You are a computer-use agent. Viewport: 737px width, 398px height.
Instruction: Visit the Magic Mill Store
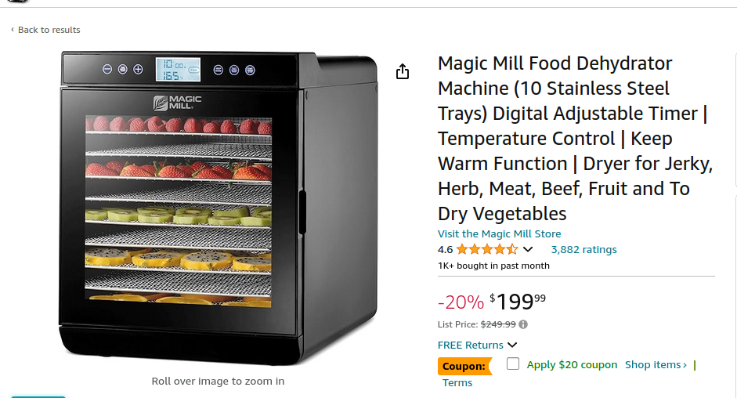tap(499, 233)
